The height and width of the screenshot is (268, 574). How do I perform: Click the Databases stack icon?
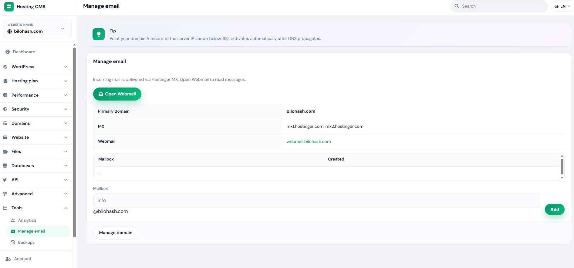[x=5, y=166]
